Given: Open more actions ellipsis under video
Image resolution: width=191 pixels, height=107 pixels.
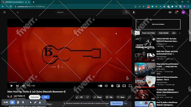Looking at the screenshot, I should [x=129, y=97].
